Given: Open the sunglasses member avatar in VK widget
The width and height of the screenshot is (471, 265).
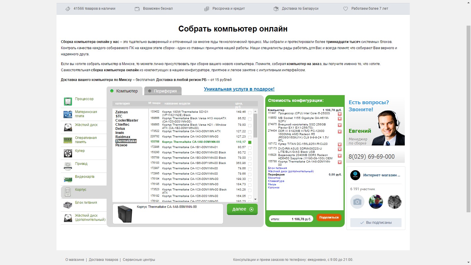Looking at the screenshot, I should point(376,202).
